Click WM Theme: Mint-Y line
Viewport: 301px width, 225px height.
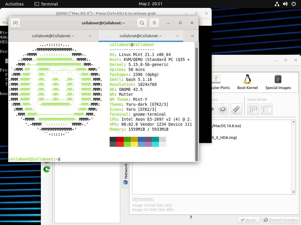128,99
